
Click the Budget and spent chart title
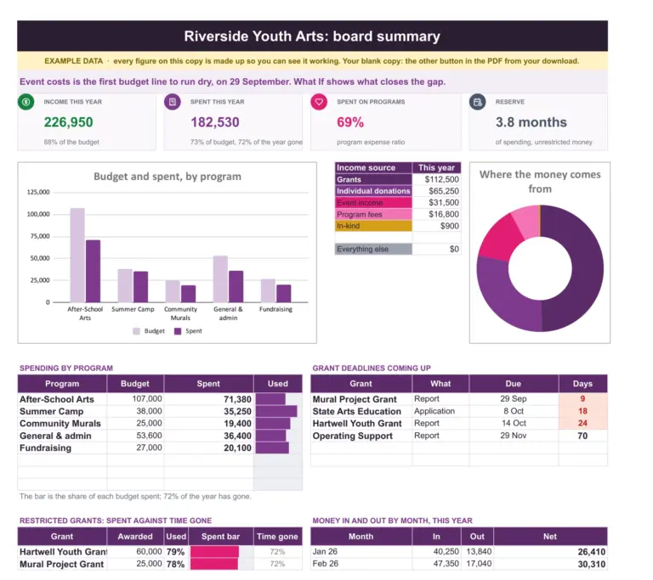[x=167, y=177]
